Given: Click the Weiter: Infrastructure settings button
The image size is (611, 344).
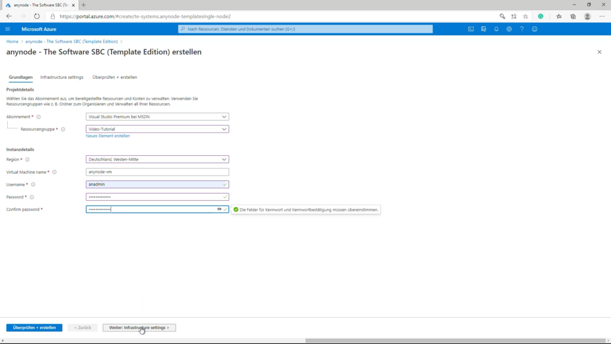Looking at the screenshot, I should pyautogui.click(x=139, y=328).
